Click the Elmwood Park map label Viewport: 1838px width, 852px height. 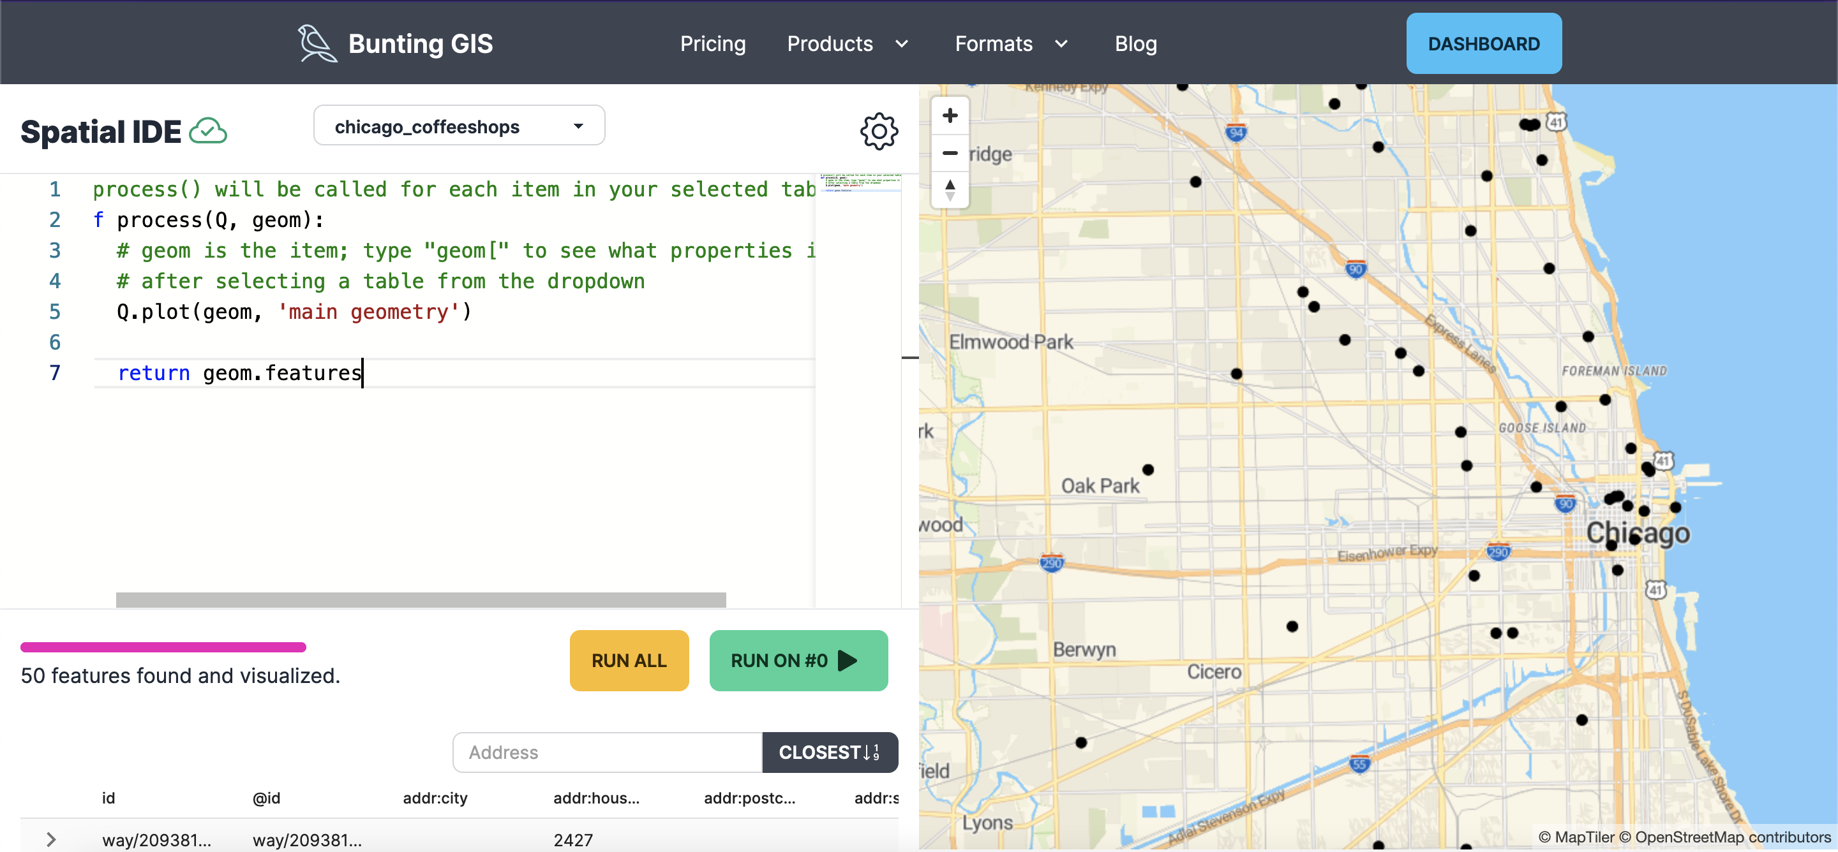point(1010,342)
